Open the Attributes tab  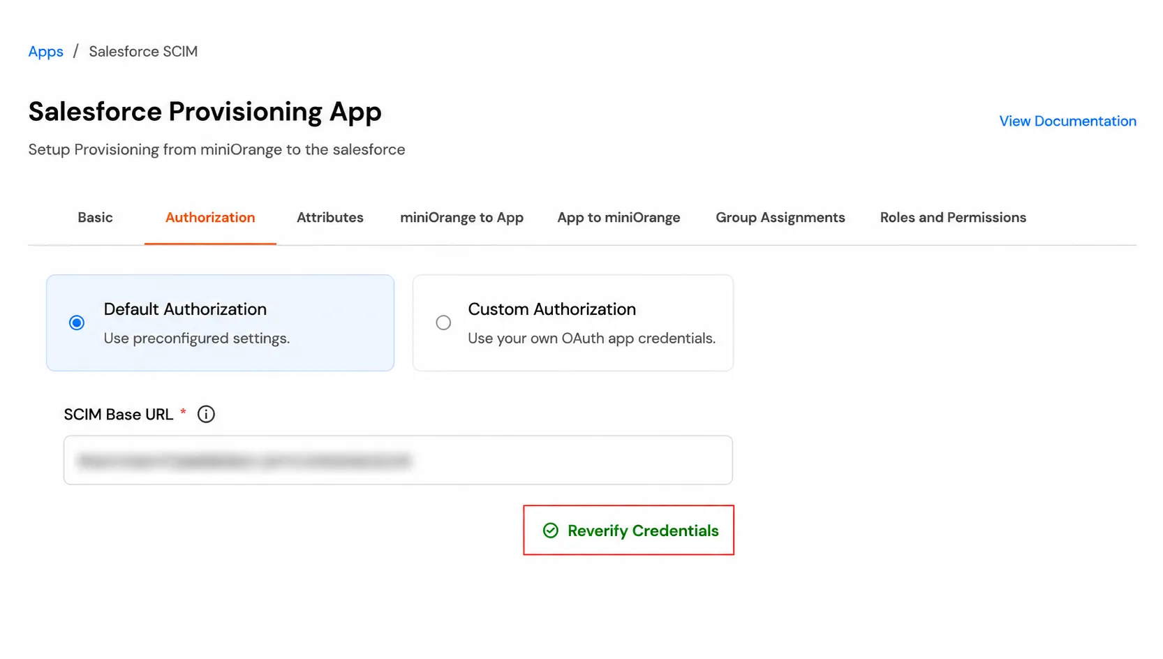(x=330, y=217)
